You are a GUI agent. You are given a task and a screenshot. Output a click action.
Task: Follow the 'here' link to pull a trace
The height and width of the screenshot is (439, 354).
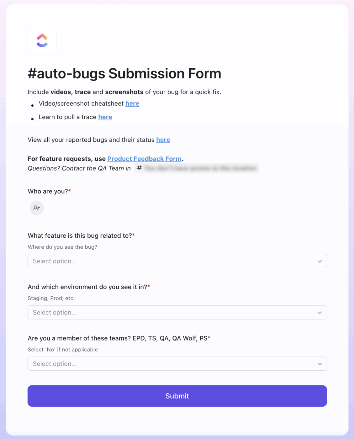(105, 117)
